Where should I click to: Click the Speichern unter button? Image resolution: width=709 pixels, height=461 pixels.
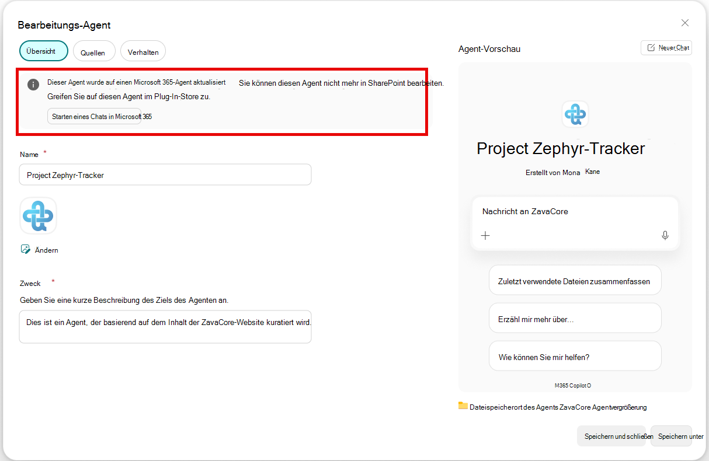coord(672,436)
